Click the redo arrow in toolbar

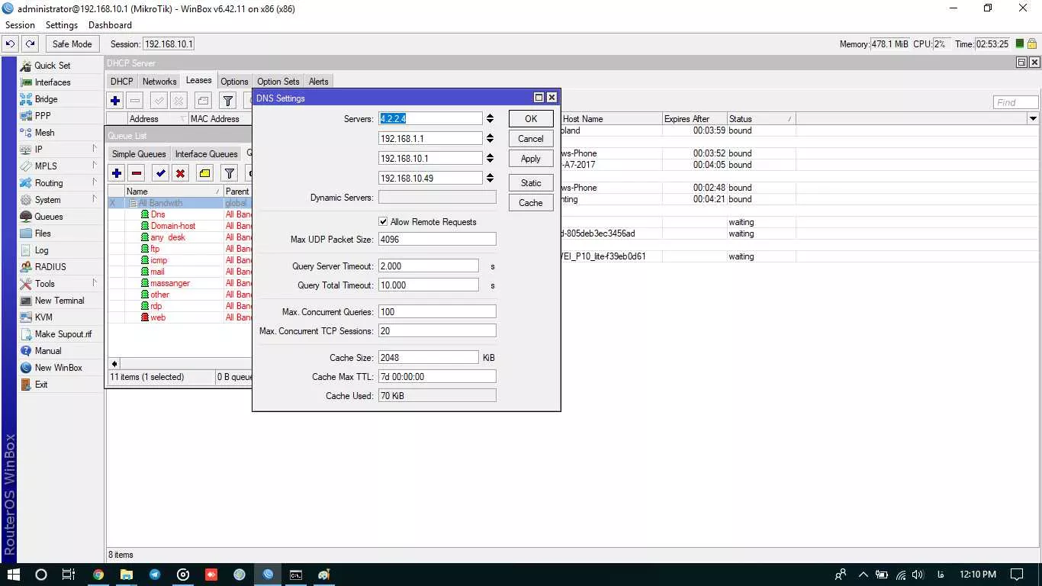pos(30,44)
